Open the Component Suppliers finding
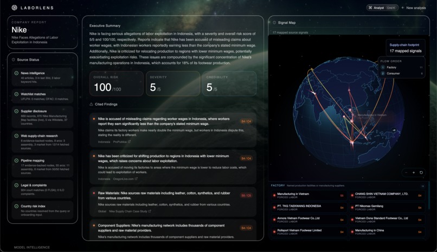Viewport: 437px width, 252px height. tap(173, 230)
